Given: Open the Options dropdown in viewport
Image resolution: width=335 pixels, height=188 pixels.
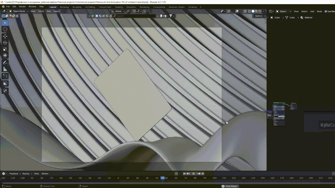Looking at the screenshot, I should click(x=260, y=16).
